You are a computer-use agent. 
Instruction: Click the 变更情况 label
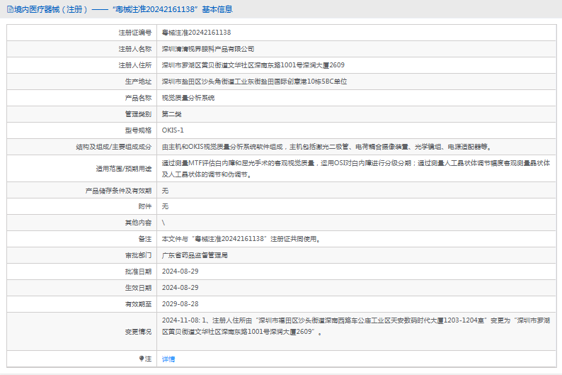click(x=138, y=332)
